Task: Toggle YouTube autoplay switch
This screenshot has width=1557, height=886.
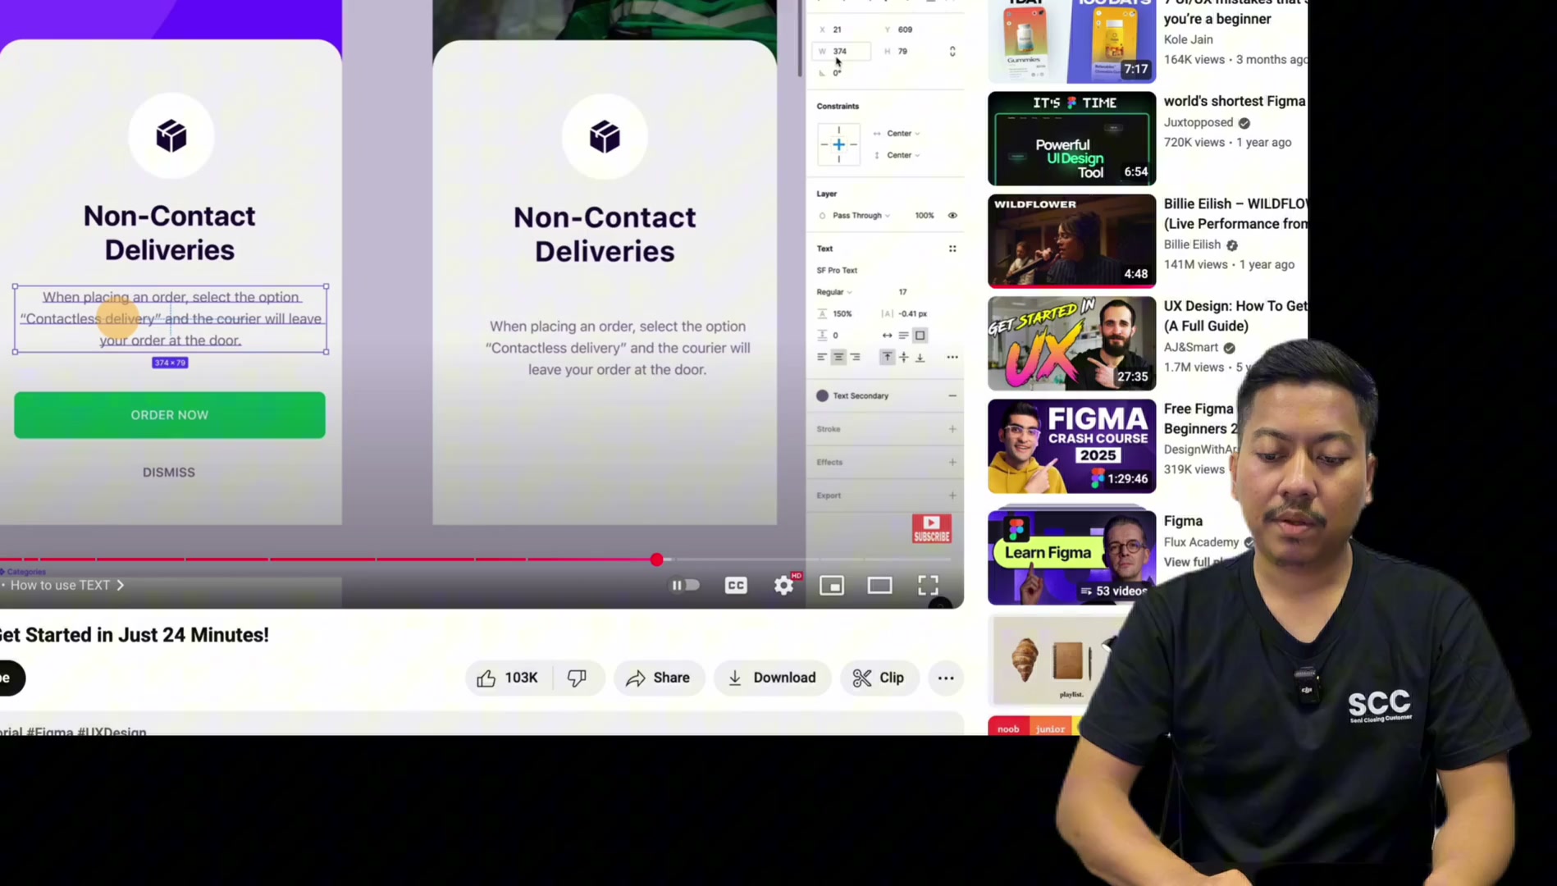Action: coord(686,585)
